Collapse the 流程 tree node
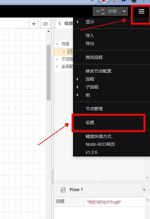The width and height of the screenshot is (150, 219). click(x=57, y=44)
